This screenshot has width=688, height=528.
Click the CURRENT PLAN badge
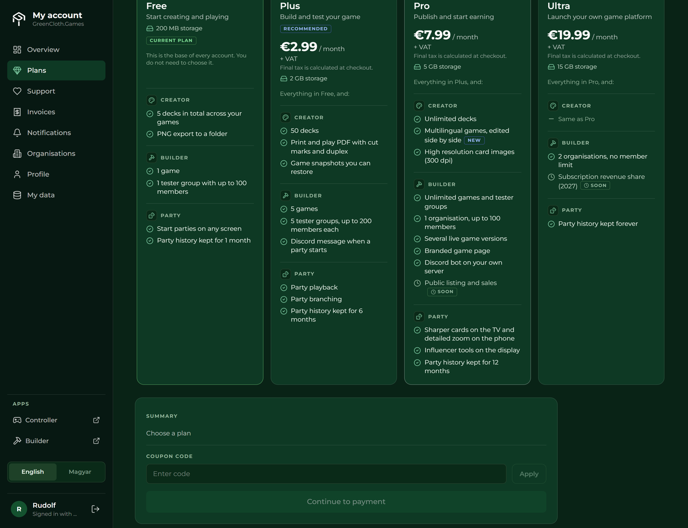point(171,41)
